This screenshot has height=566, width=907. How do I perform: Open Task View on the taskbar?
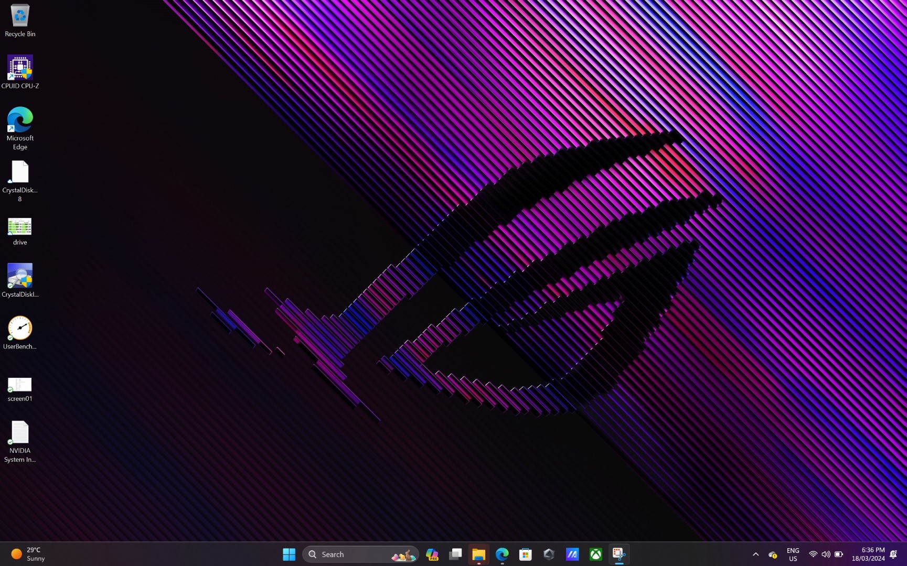pyautogui.click(x=455, y=554)
